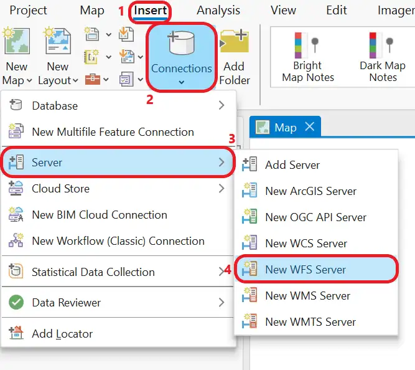
Task: Choose Add Locator from the menu
Action: click(62, 334)
